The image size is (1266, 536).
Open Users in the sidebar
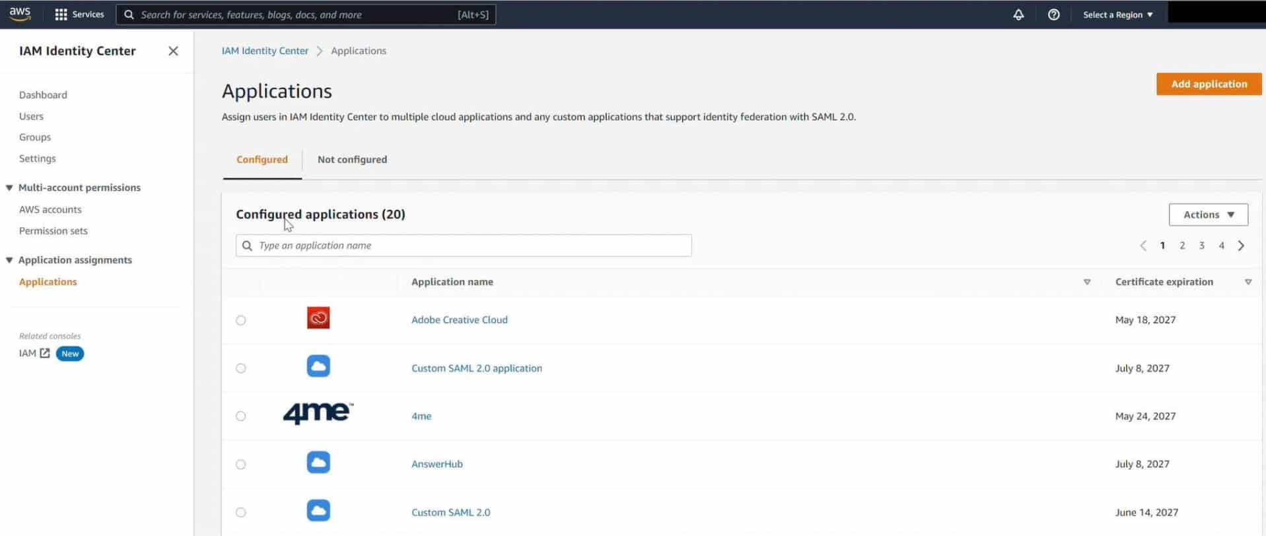pyautogui.click(x=31, y=116)
